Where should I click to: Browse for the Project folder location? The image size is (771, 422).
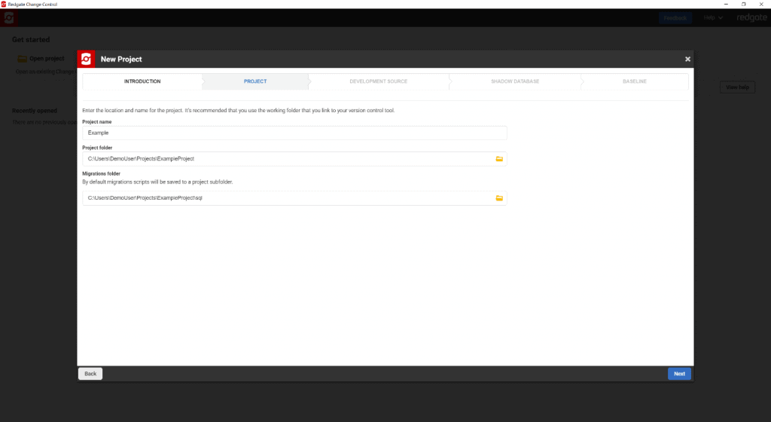click(498, 159)
